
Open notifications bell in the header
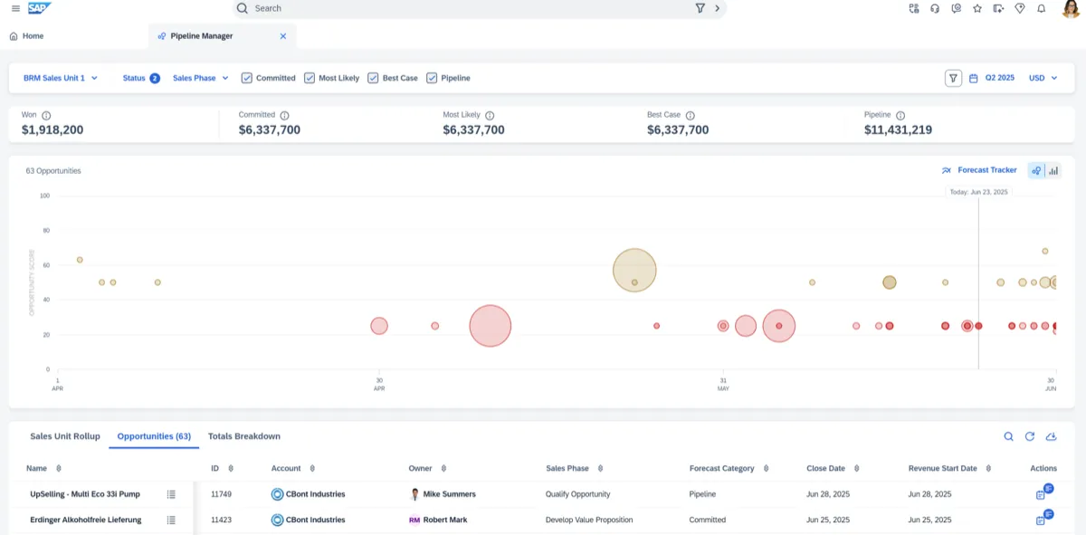pyautogui.click(x=1042, y=9)
